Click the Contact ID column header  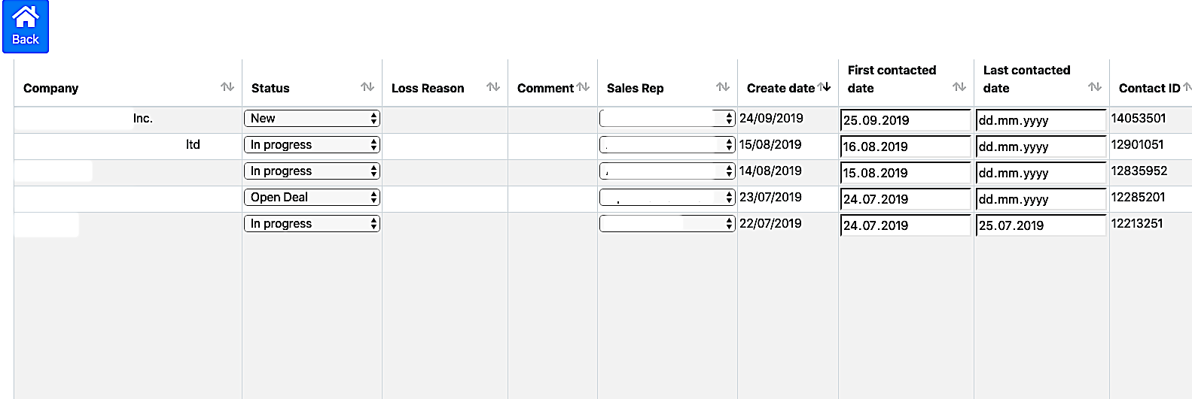coord(1149,88)
